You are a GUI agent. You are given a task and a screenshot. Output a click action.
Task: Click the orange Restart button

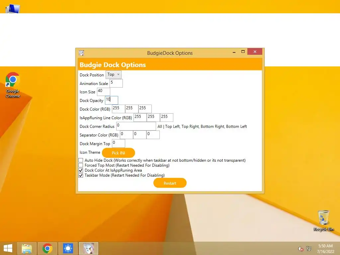click(170, 183)
